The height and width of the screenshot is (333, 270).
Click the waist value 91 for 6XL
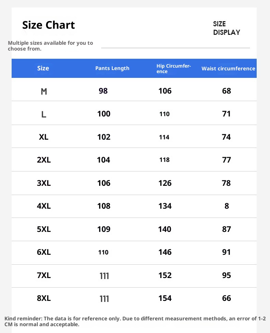coord(227,252)
